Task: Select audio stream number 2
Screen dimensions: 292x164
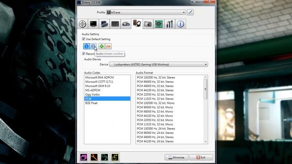Action: point(93,46)
